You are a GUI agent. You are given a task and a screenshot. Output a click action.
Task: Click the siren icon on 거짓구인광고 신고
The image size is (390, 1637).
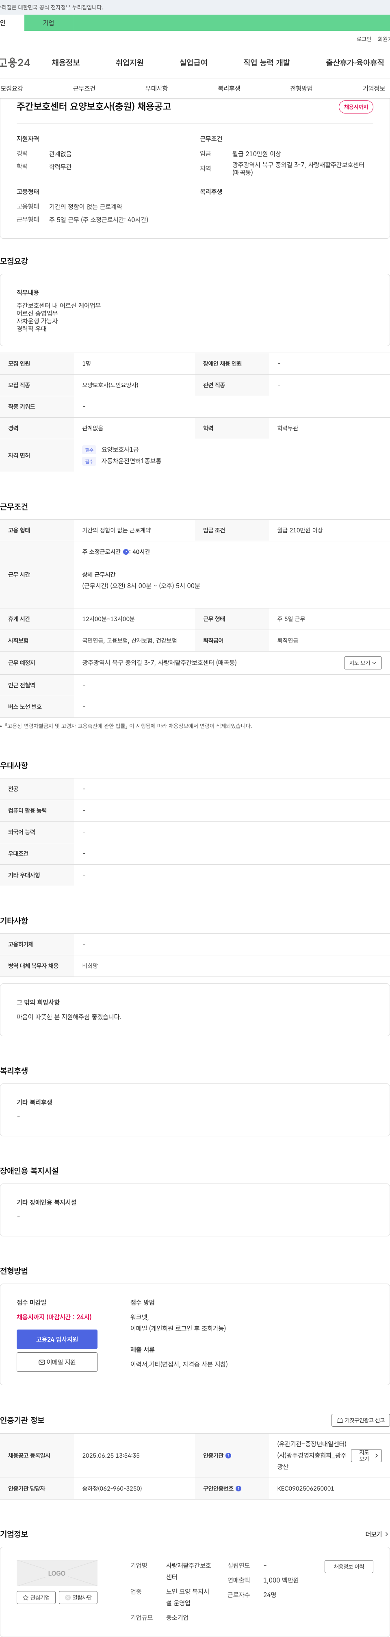pyautogui.click(x=340, y=1420)
